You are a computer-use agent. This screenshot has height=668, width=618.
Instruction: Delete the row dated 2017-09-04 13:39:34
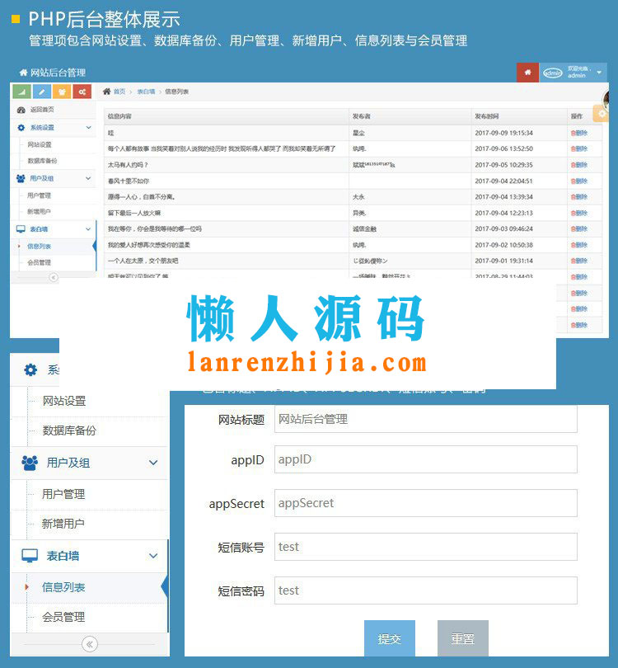tap(578, 197)
